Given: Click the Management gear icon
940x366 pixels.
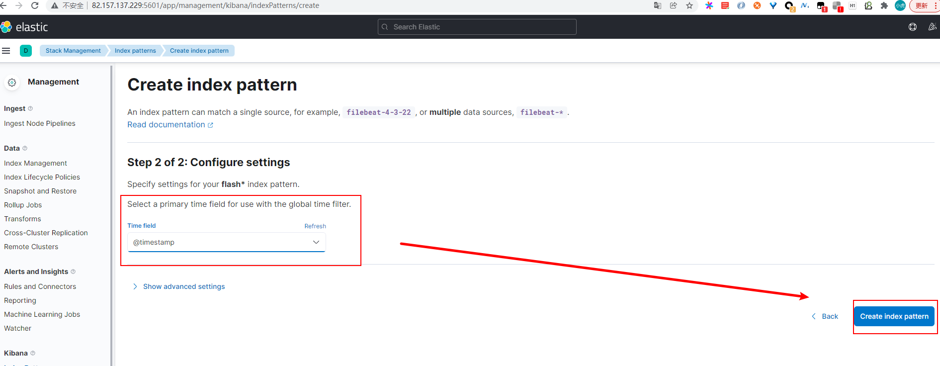Looking at the screenshot, I should [12, 83].
